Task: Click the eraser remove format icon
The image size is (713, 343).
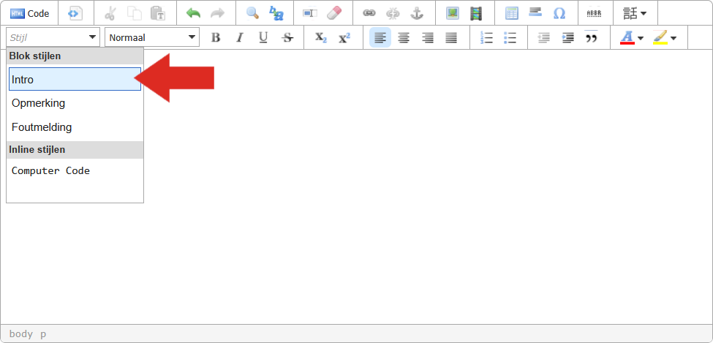Action: pyautogui.click(x=333, y=13)
